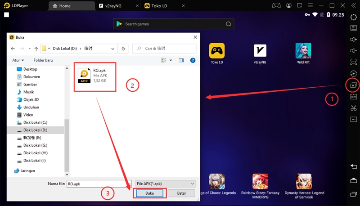Click Folder baru button
This screenshot has height=206, width=360.
click(43, 60)
